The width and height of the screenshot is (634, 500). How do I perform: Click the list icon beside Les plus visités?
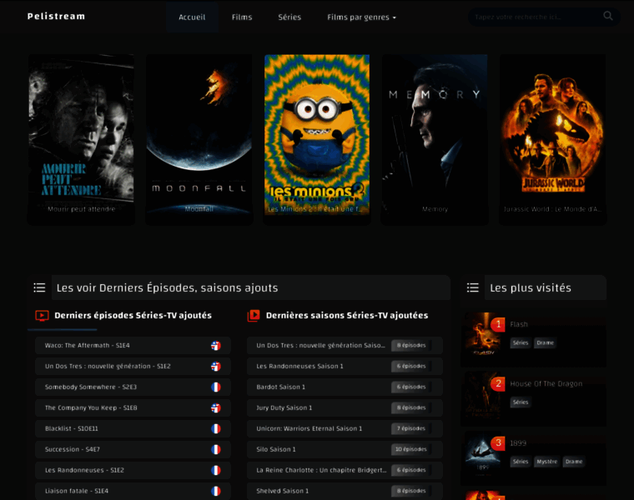tap(473, 287)
